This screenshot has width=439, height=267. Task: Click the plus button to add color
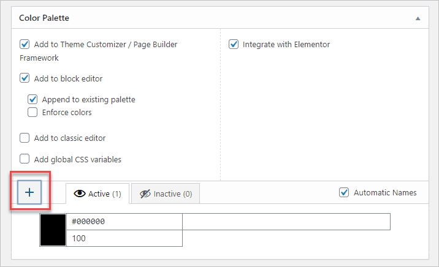29,192
